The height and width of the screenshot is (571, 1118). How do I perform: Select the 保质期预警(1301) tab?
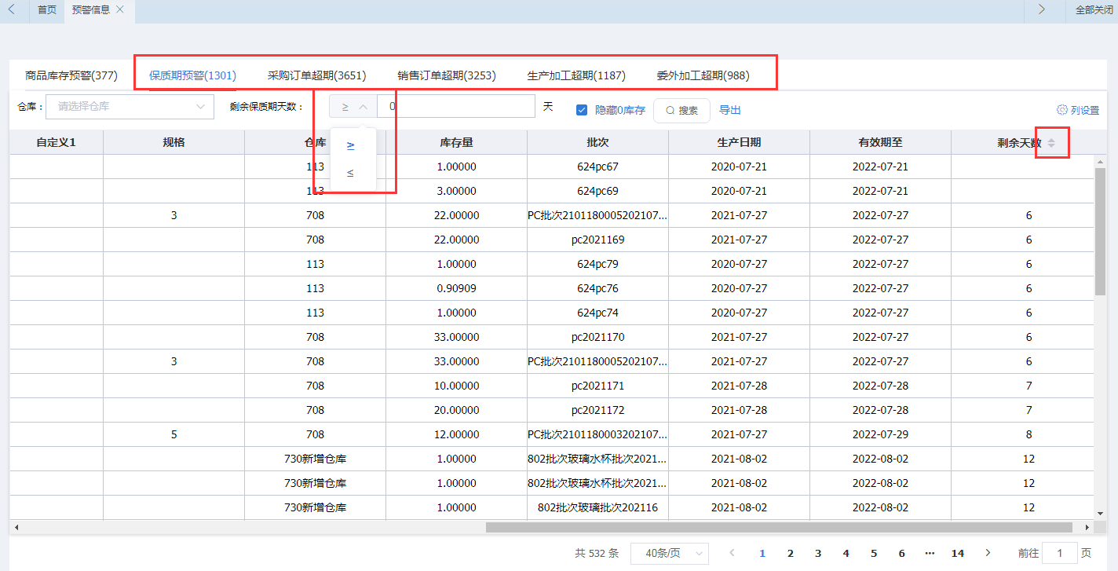(x=192, y=75)
